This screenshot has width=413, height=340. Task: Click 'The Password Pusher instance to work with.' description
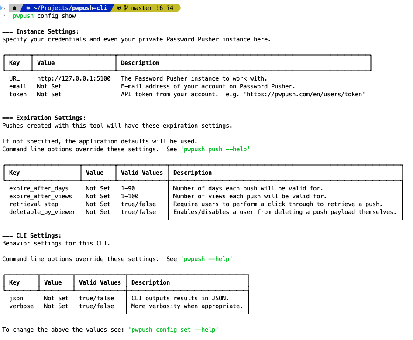click(194, 78)
